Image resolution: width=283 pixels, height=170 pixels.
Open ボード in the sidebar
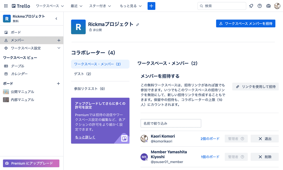point(32,32)
